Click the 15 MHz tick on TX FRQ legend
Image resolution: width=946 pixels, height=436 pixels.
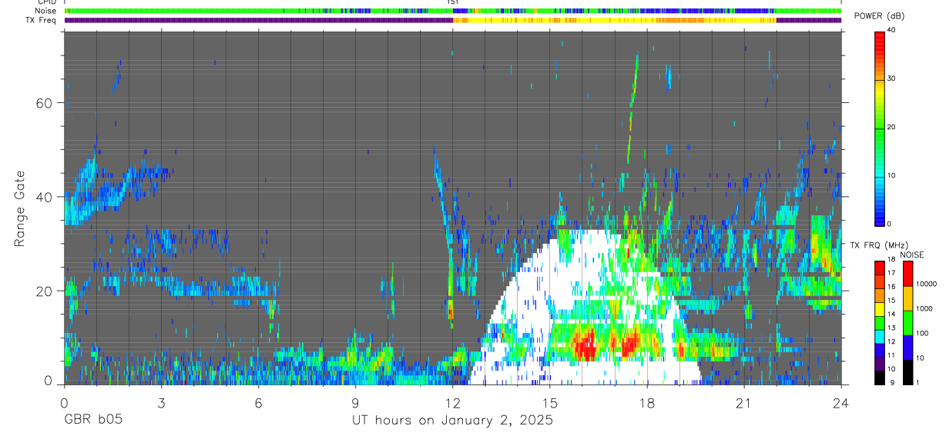pos(891,301)
